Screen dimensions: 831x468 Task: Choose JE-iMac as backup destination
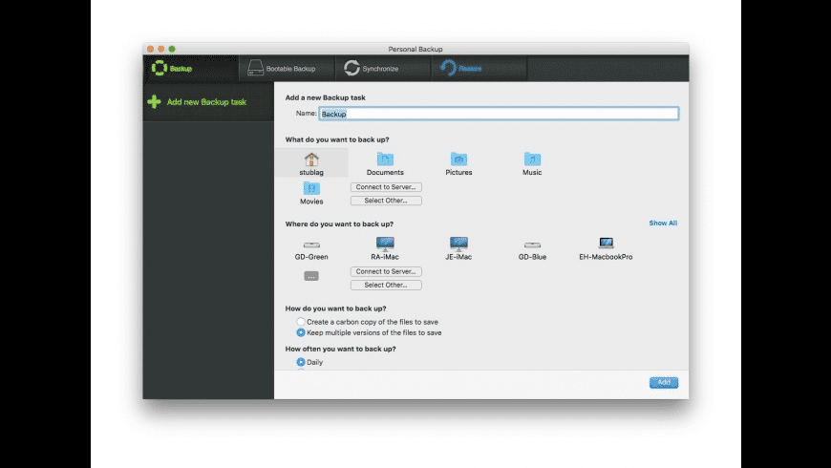point(458,245)
